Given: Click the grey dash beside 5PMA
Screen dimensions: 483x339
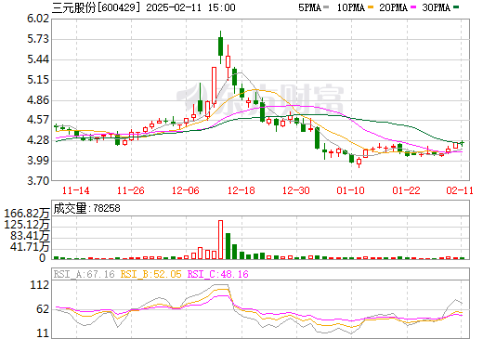Looking at the screenshot, I should click(326, 7).
